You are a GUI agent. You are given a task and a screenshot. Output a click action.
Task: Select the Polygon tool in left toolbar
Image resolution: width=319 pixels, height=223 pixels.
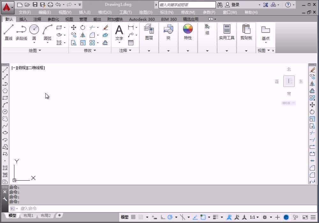tap(5, 91)
